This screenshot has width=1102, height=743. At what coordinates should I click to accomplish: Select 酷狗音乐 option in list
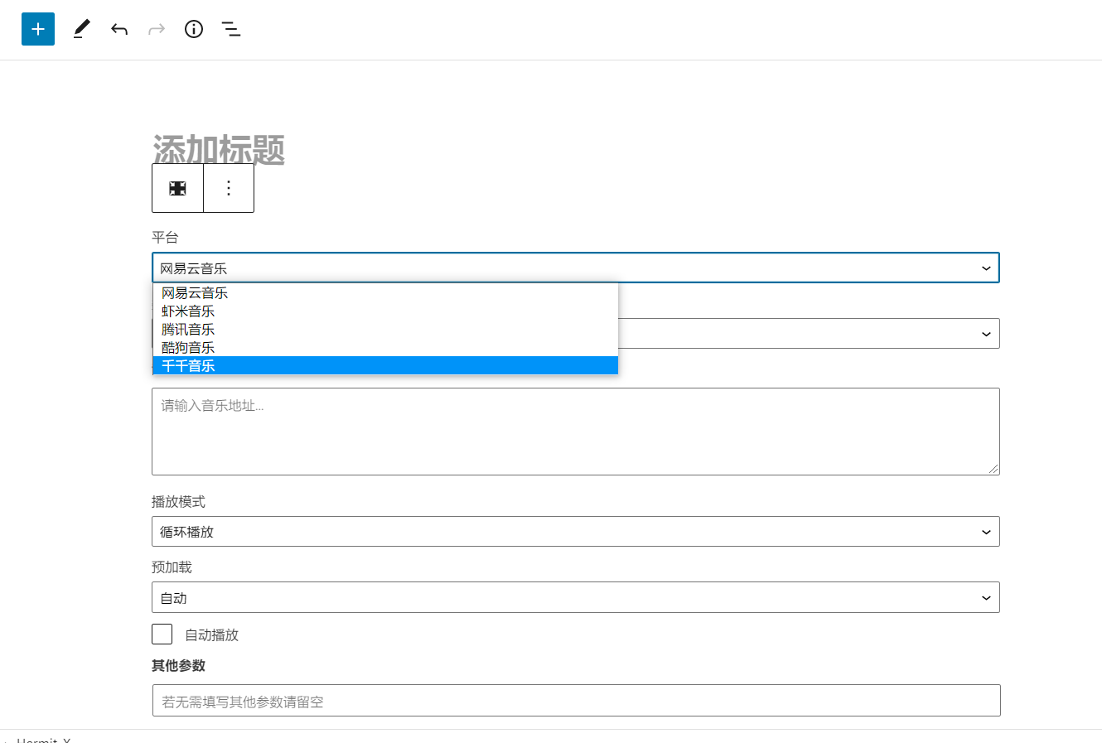[385, 347]
